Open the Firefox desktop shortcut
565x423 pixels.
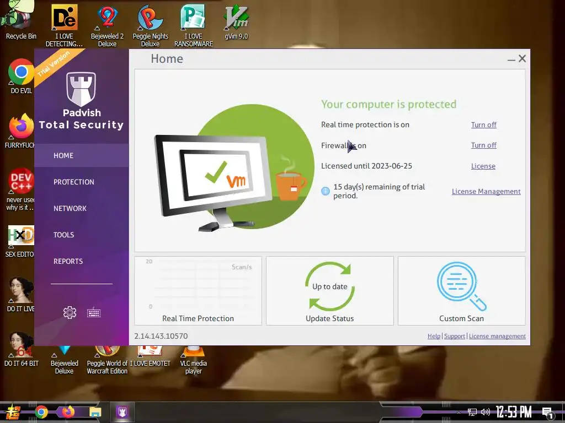[20, 131]
